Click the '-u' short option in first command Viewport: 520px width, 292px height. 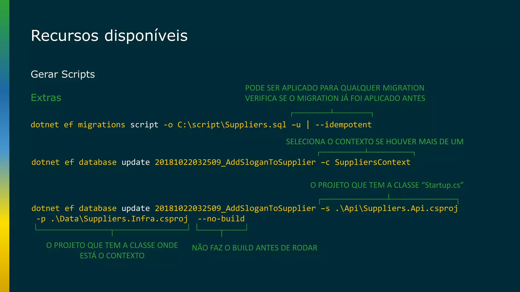(x=296, y=125)
